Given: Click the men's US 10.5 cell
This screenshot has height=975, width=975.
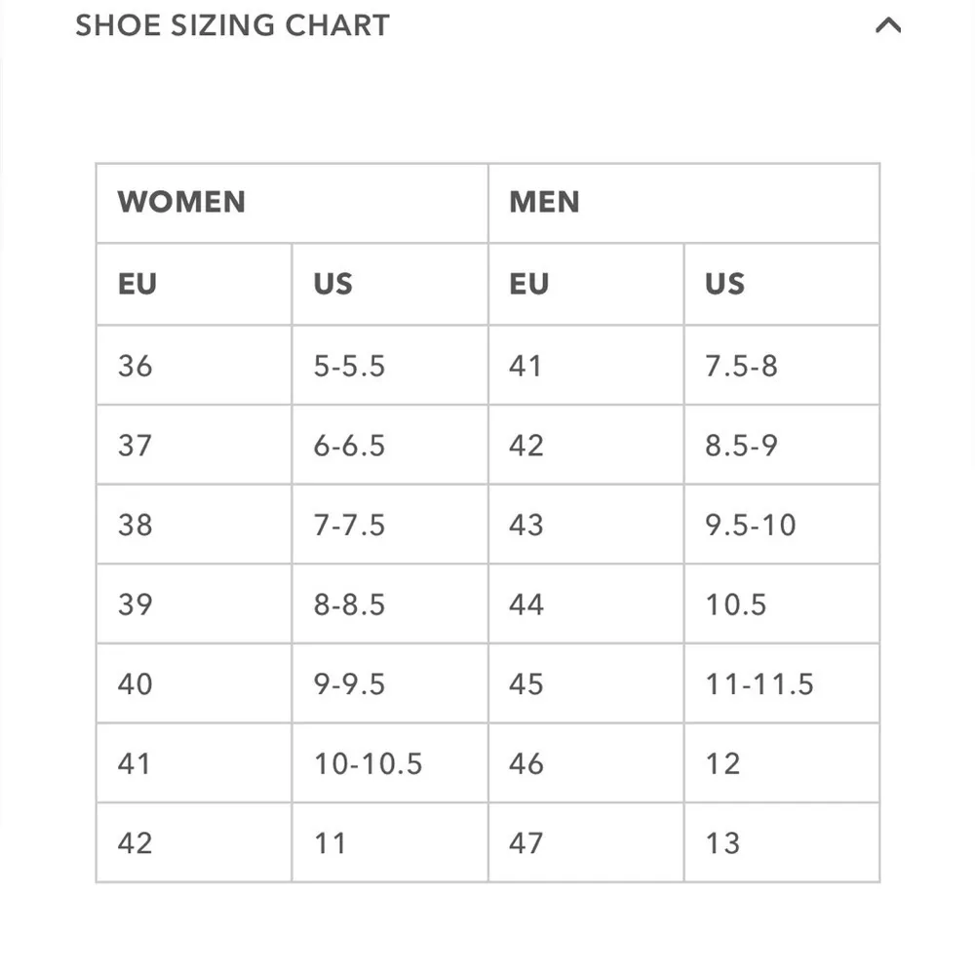Looking at the screenshot, I should point(736,604).
